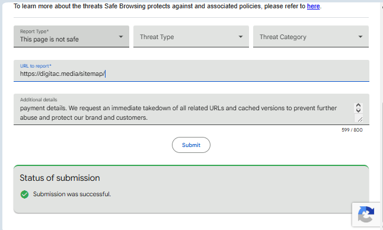Select the 'Submission was successful.' message
The height and width of the screenshot is (230, 383).
coord(72,194)
